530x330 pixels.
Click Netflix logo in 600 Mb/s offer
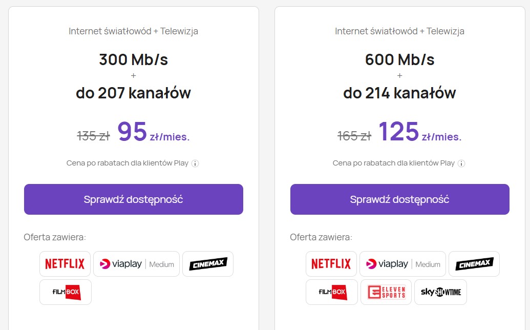click(x=331, y=264)
